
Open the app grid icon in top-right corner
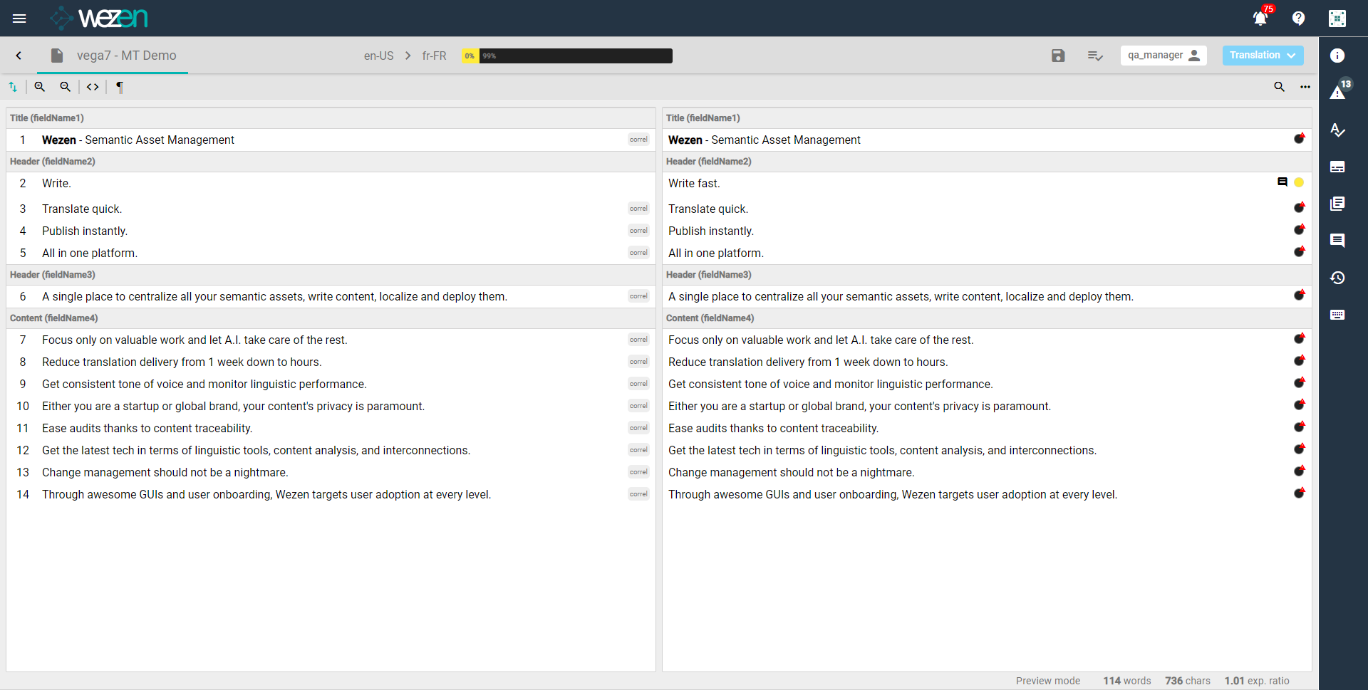click(x=1337, y=19)
